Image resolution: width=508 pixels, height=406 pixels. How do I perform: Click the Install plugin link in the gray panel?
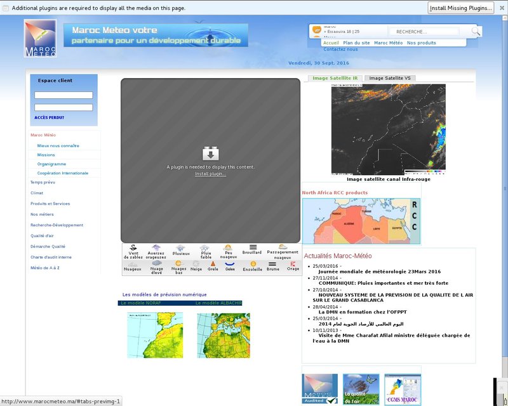coord(210,174)
